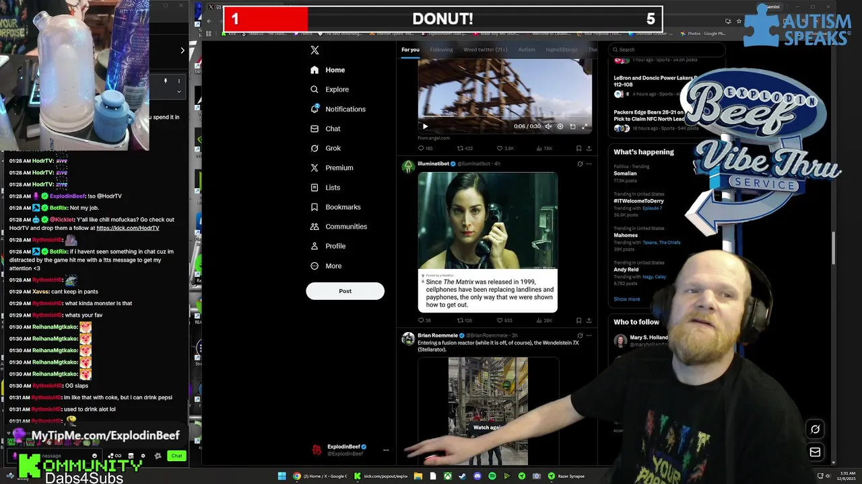Viewport: 862px width, 484px height.
Task: Click the kick.com/HodrTV chat link
Action: click(128, 228)
